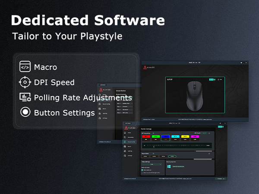Click USB Mode tag in the Mouse Button window
259x194 pixels.
pyautogui.click(x=103, y=85)
